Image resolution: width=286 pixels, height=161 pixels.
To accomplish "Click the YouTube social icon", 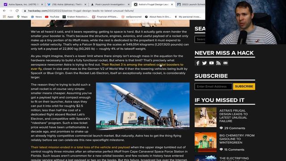I will pos(211,63).
